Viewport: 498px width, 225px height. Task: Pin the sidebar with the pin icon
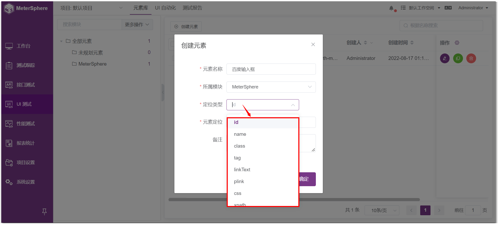[x=44, y=212]
